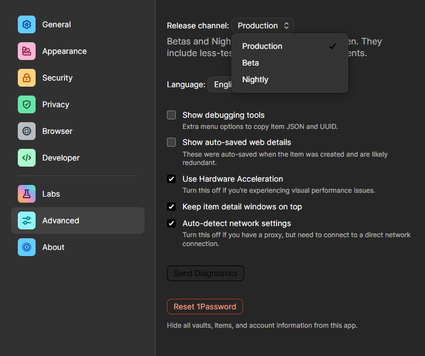Click the Privacy shield icon
The width and height of the screenshot is (425, 356).
click(x=27, y=104)
